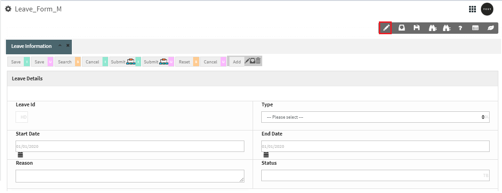The width and height of the screenshot is (502, 193).
Task: Close the Leave Information tab
Action: pos(68,46)
